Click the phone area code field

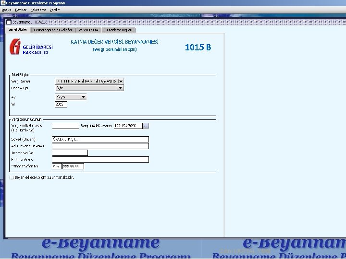point(57,166)
